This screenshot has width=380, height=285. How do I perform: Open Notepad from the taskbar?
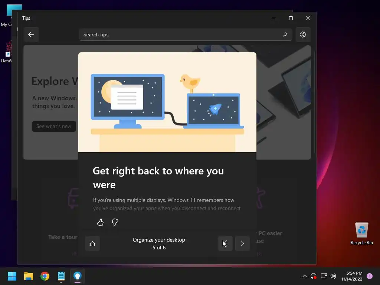click(61, 276)
